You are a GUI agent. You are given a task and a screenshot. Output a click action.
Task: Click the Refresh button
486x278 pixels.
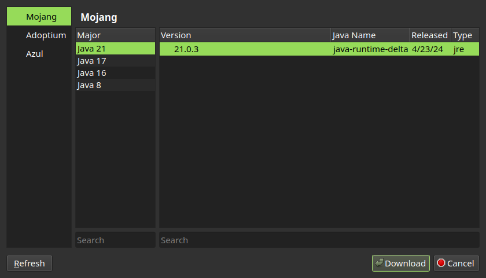pos(30,263)
